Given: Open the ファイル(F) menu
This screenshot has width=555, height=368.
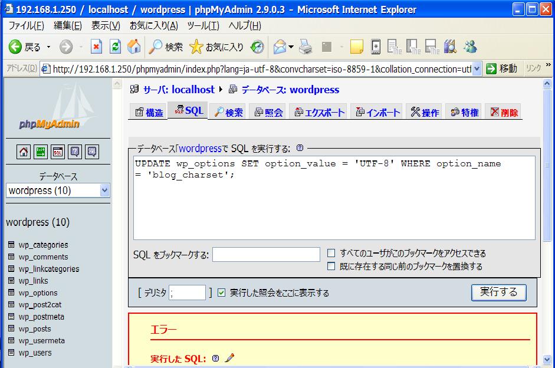Looking at the screenshot, I should point(26,25).
